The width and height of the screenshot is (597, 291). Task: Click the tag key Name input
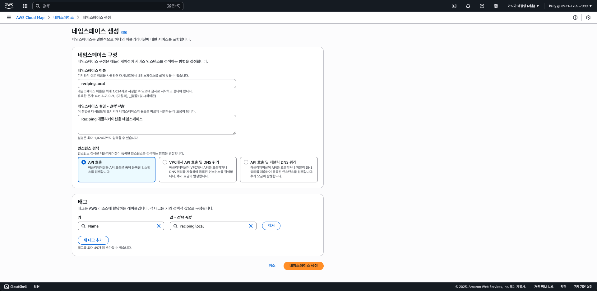point(121,226)
